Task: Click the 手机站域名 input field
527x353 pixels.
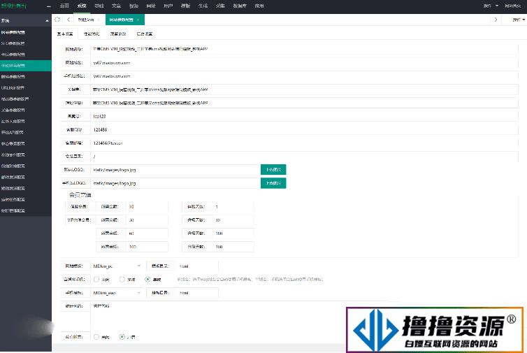Action: pos(304,76)
